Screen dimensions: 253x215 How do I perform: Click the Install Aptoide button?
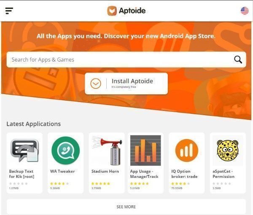tap(126, 83)
